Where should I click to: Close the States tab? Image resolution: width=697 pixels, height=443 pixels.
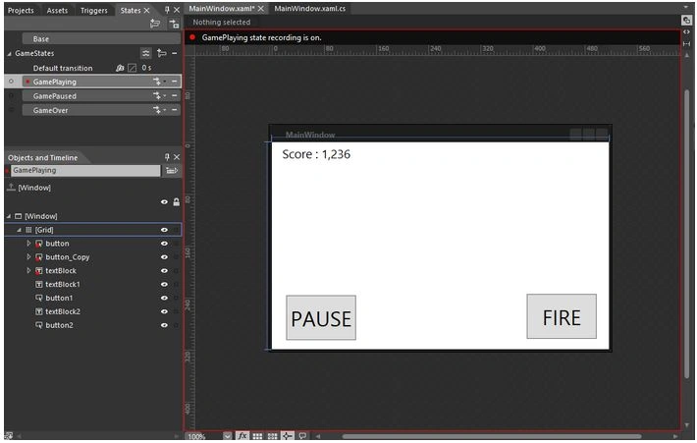(x=146, y=10)
